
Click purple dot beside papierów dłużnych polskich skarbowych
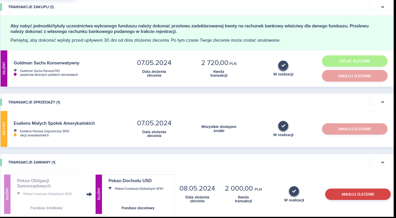tap(15, 75)
